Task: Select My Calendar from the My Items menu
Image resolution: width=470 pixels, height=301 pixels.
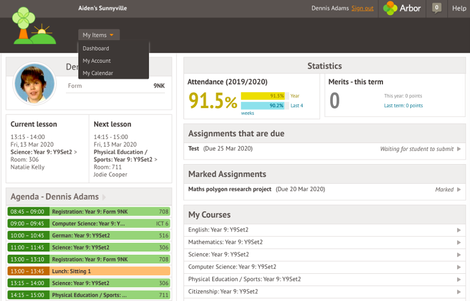Action: pos(98,73)
